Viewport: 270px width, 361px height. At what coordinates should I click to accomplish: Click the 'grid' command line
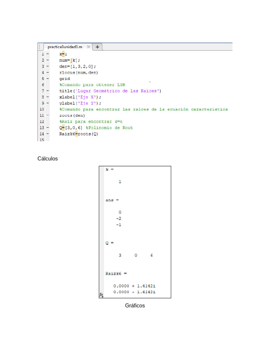[65, 79]
